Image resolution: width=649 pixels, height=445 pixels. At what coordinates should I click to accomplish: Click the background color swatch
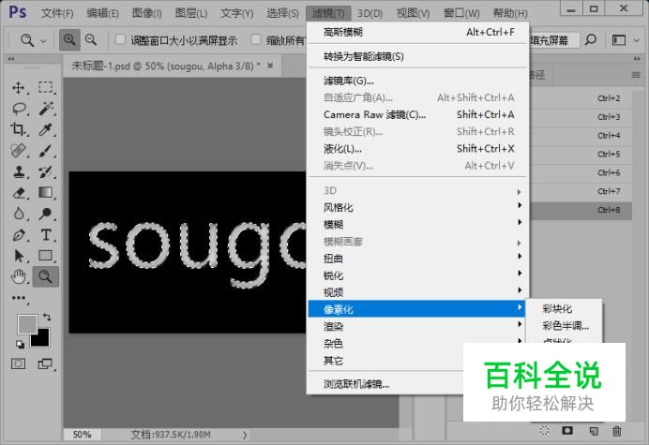click(43, 339)
